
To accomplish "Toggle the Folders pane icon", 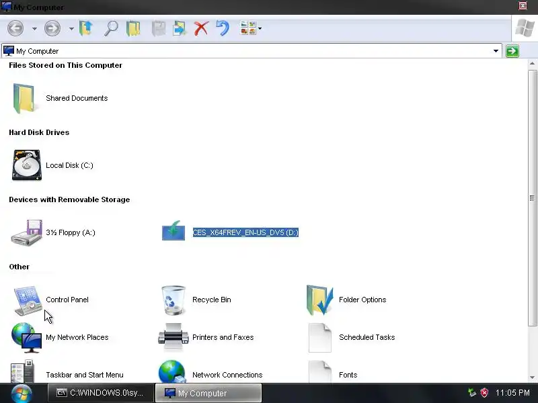I will 133,28.
